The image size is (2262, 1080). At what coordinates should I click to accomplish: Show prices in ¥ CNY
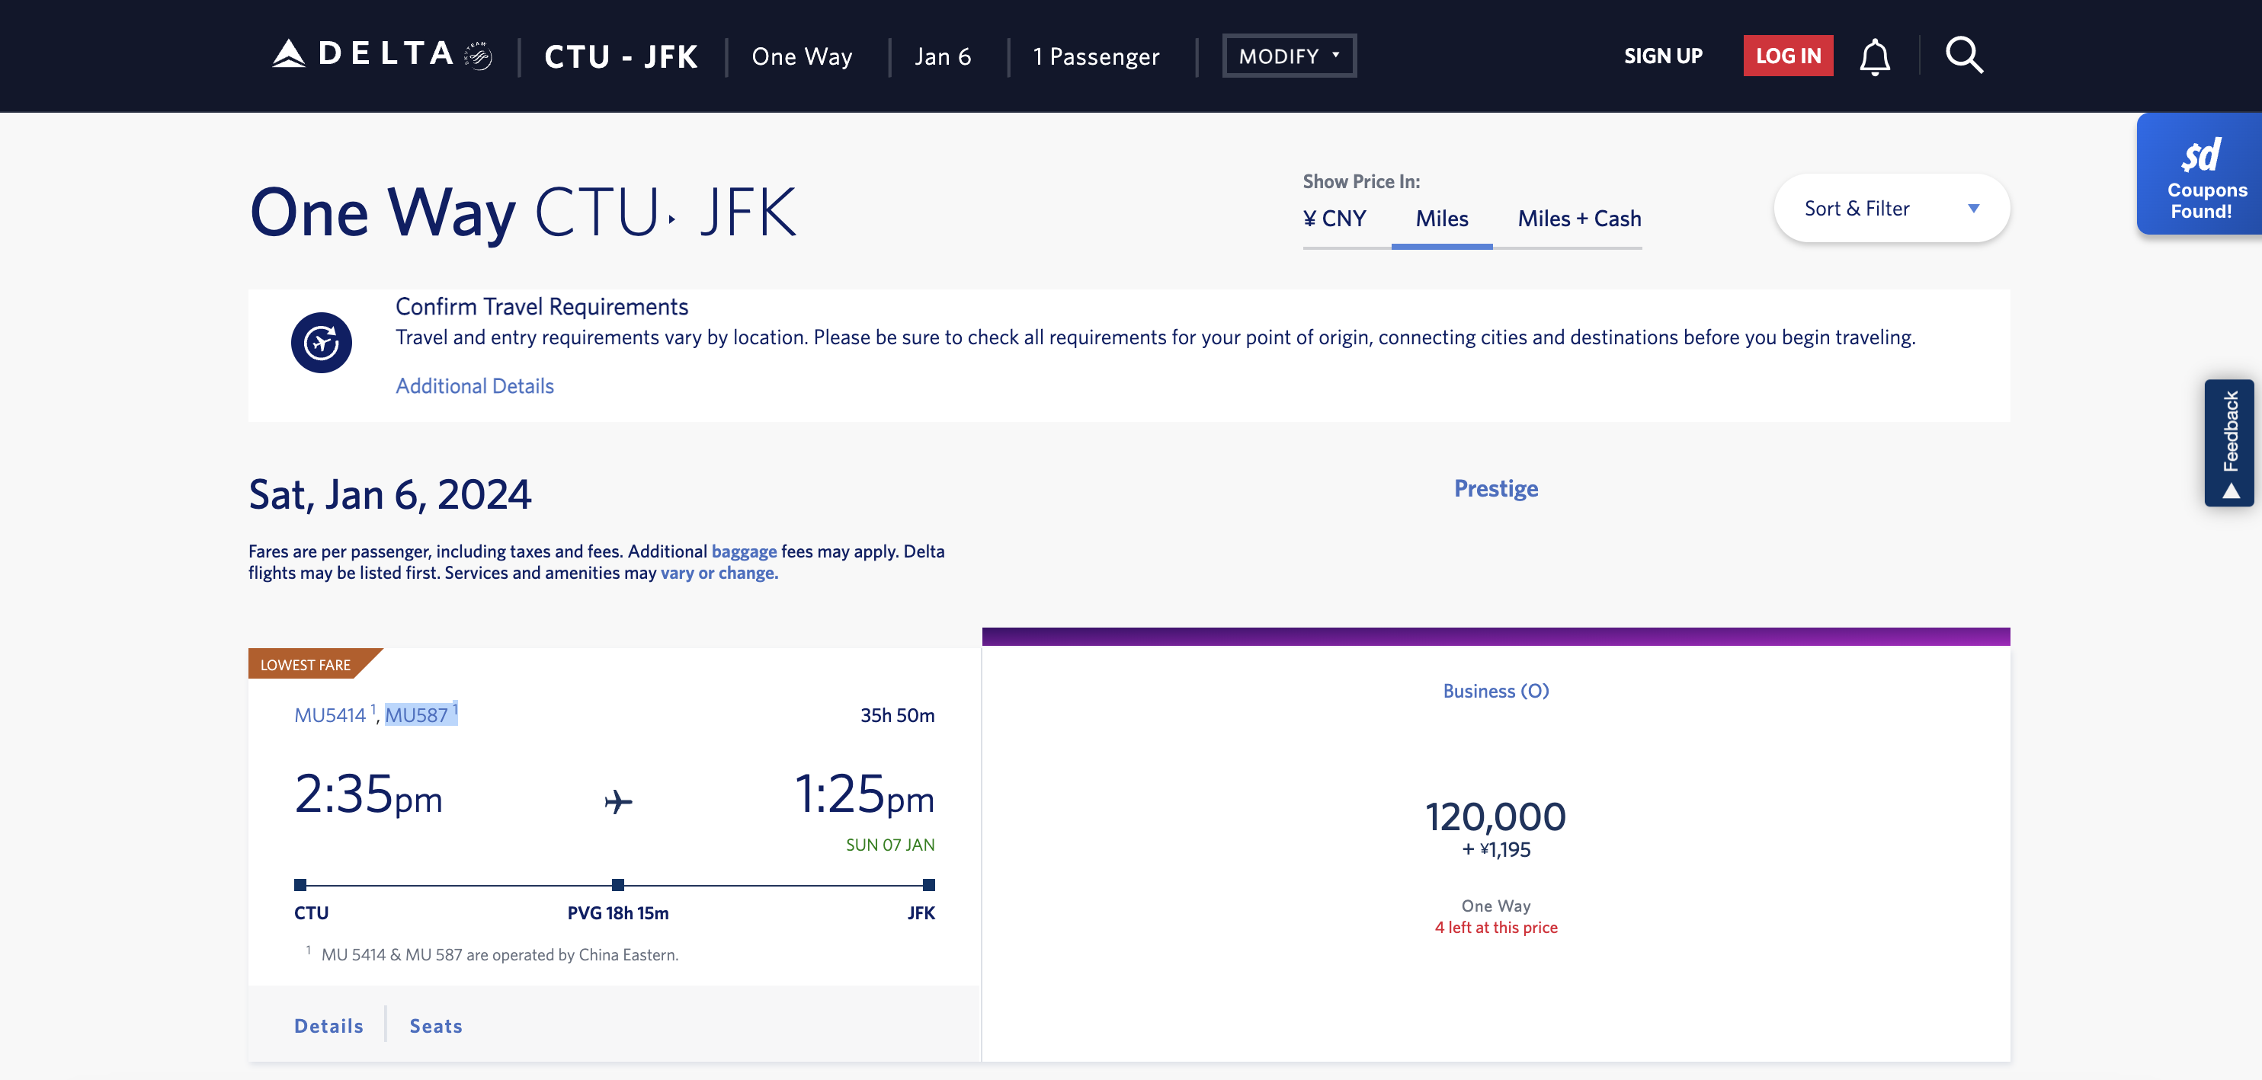point(1334,219)
